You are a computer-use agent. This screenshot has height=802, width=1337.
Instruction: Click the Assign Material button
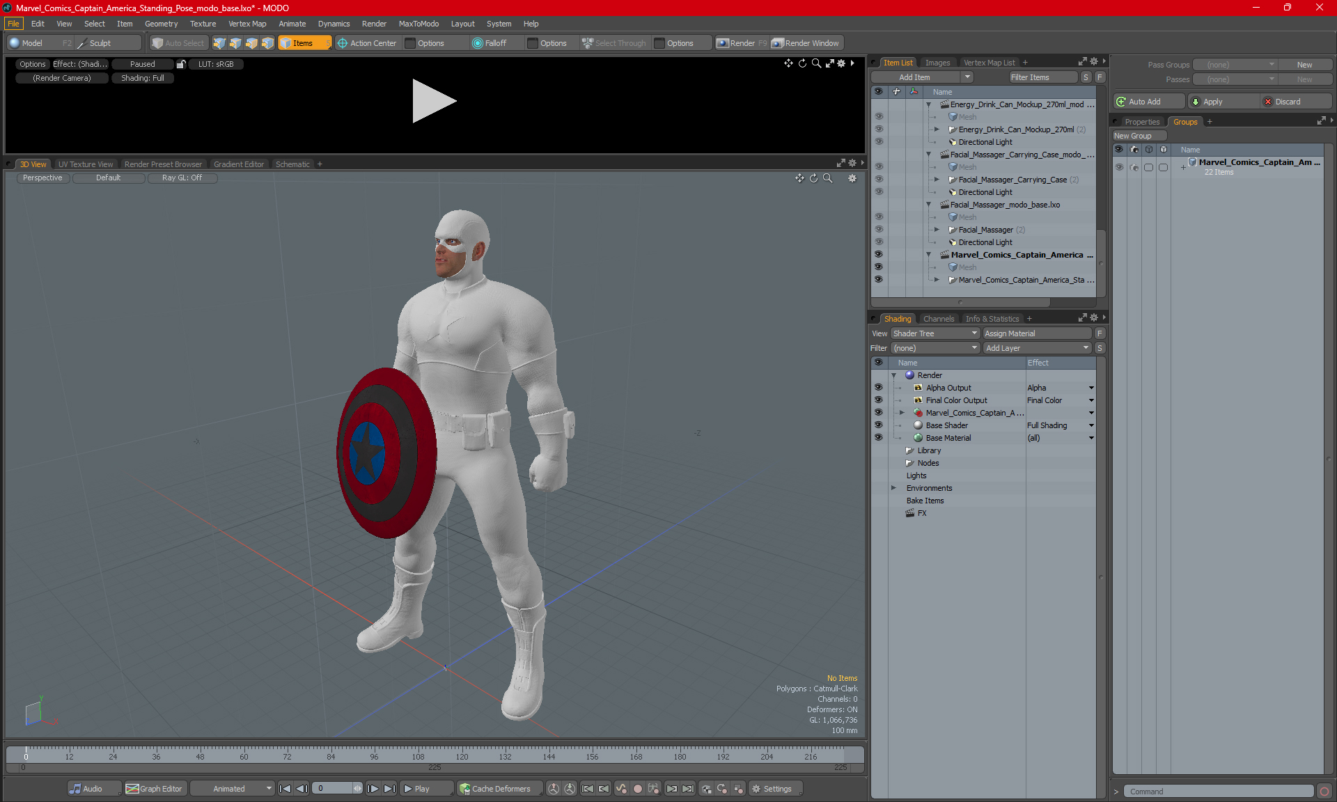(x=1037, y=333)
